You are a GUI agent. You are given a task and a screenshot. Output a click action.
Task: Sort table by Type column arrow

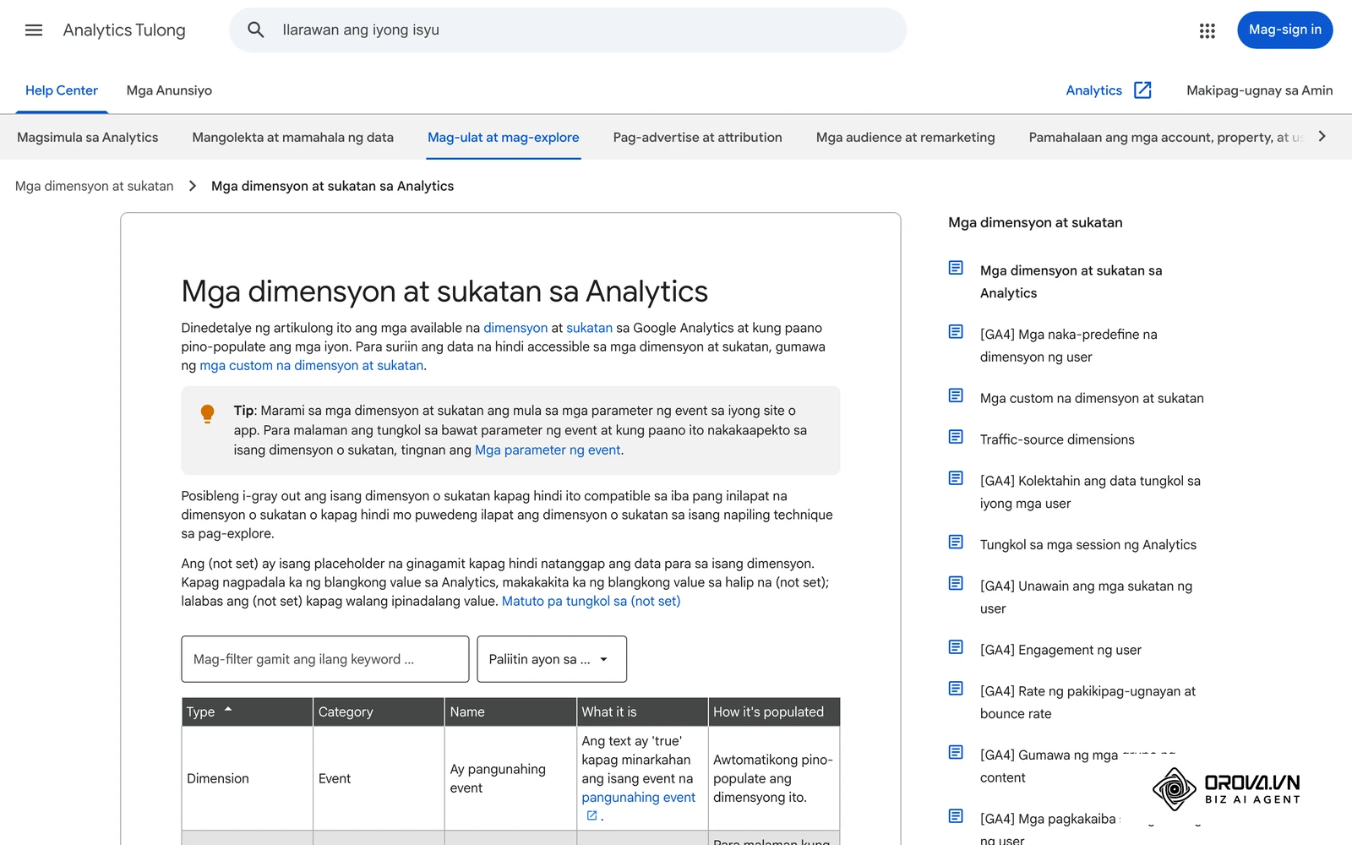click(228, 710)
